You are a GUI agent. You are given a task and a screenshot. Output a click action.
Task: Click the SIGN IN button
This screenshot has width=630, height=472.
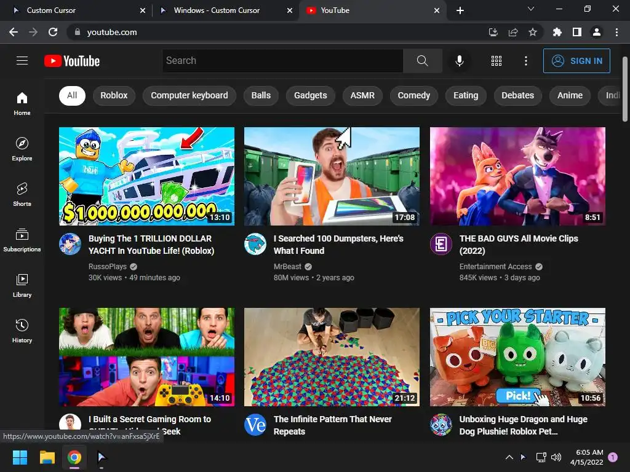pos(576,61)
